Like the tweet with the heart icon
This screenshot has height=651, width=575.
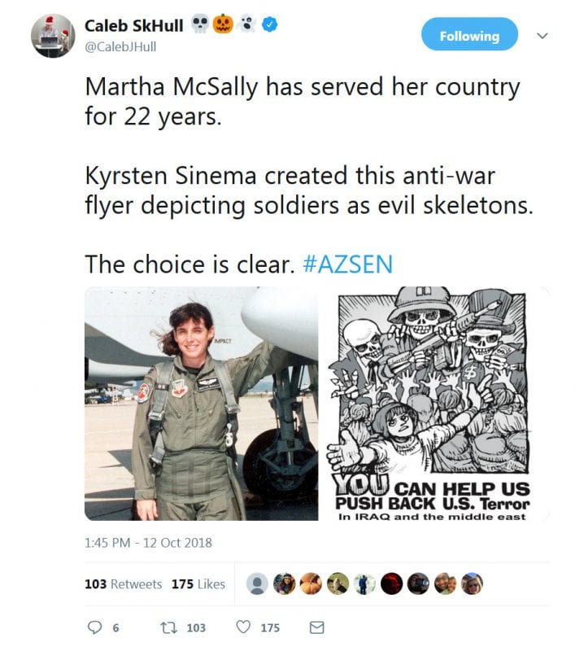tap(243, 627)
